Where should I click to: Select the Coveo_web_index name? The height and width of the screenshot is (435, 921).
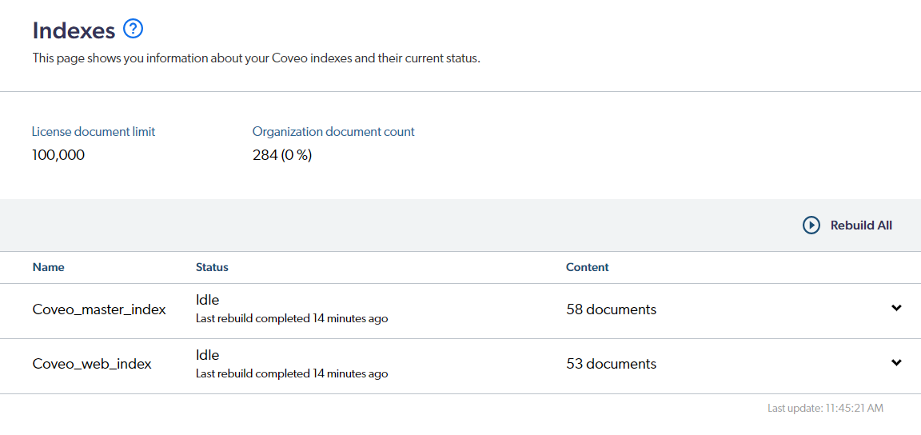(92, 364)
